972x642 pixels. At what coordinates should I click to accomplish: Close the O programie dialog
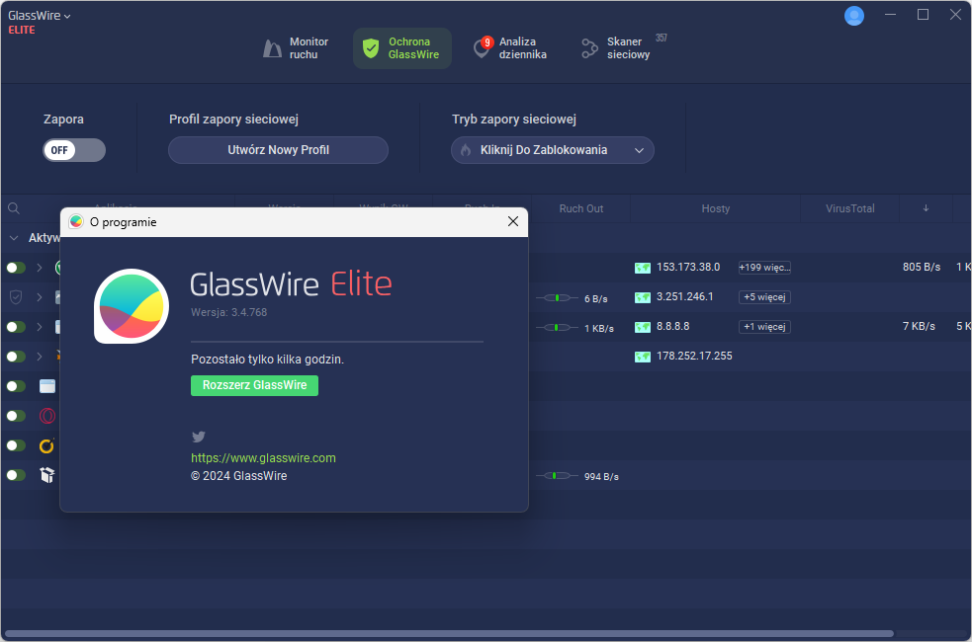coord(512,221)
